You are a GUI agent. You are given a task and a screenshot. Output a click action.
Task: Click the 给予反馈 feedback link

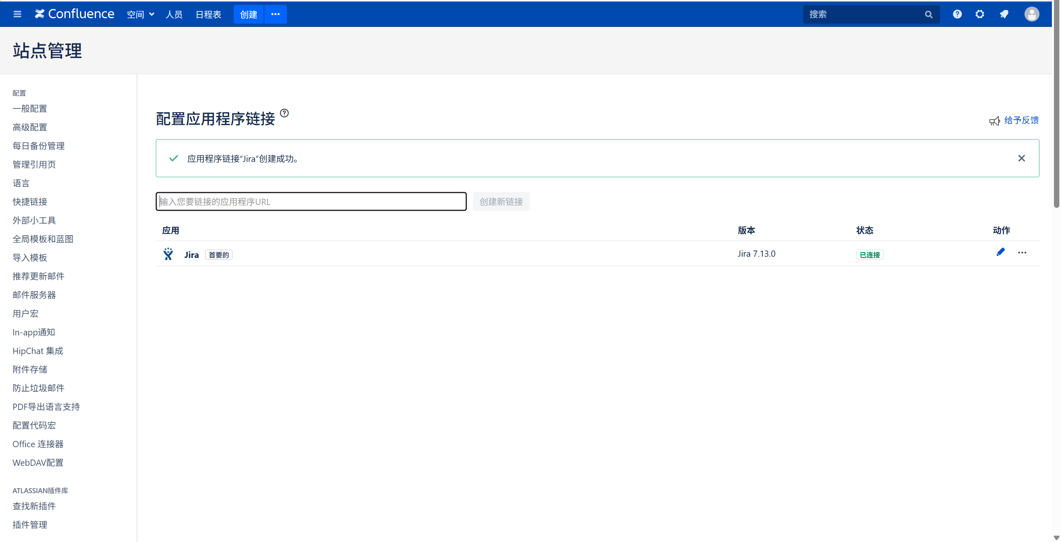[x=1021, y=120]
